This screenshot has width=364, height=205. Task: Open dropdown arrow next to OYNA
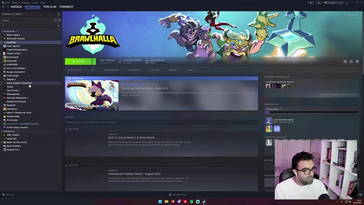pyautogui.click(x=94, y=61)
